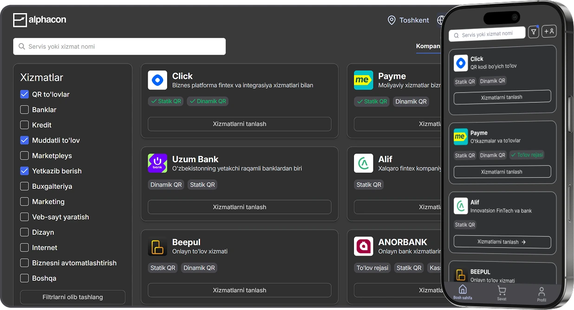This screenshot has height=310, width=574.
Task: Open the Savat cart icon
Action: pos(502,291)
